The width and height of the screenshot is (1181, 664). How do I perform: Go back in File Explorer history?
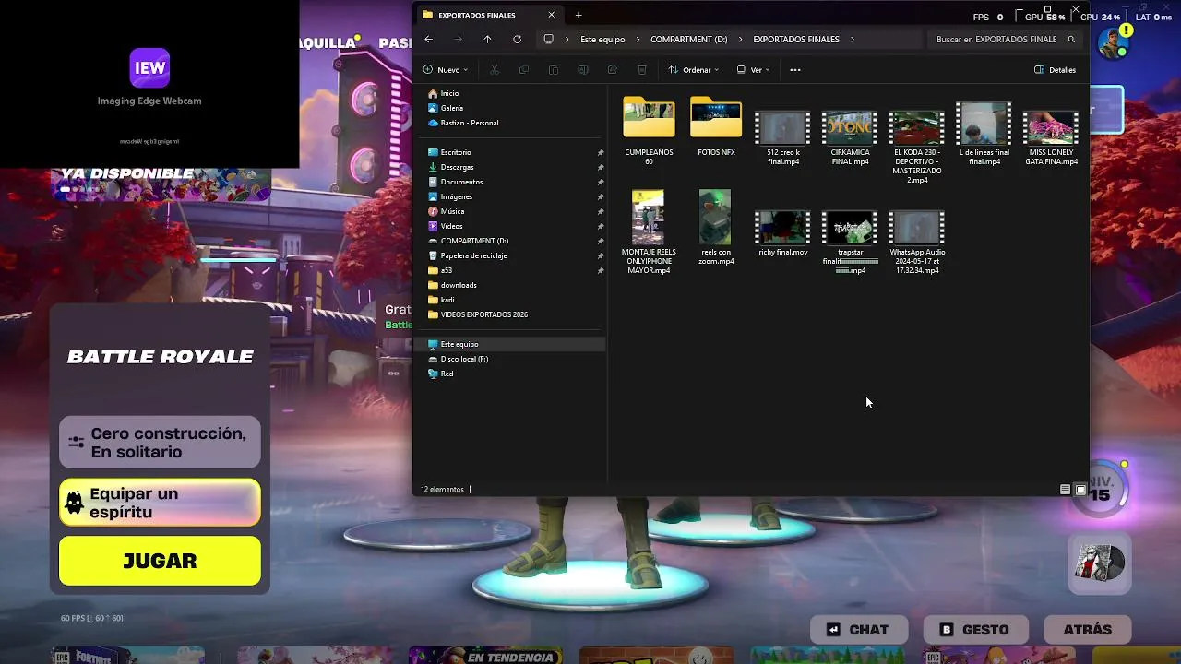428,40
